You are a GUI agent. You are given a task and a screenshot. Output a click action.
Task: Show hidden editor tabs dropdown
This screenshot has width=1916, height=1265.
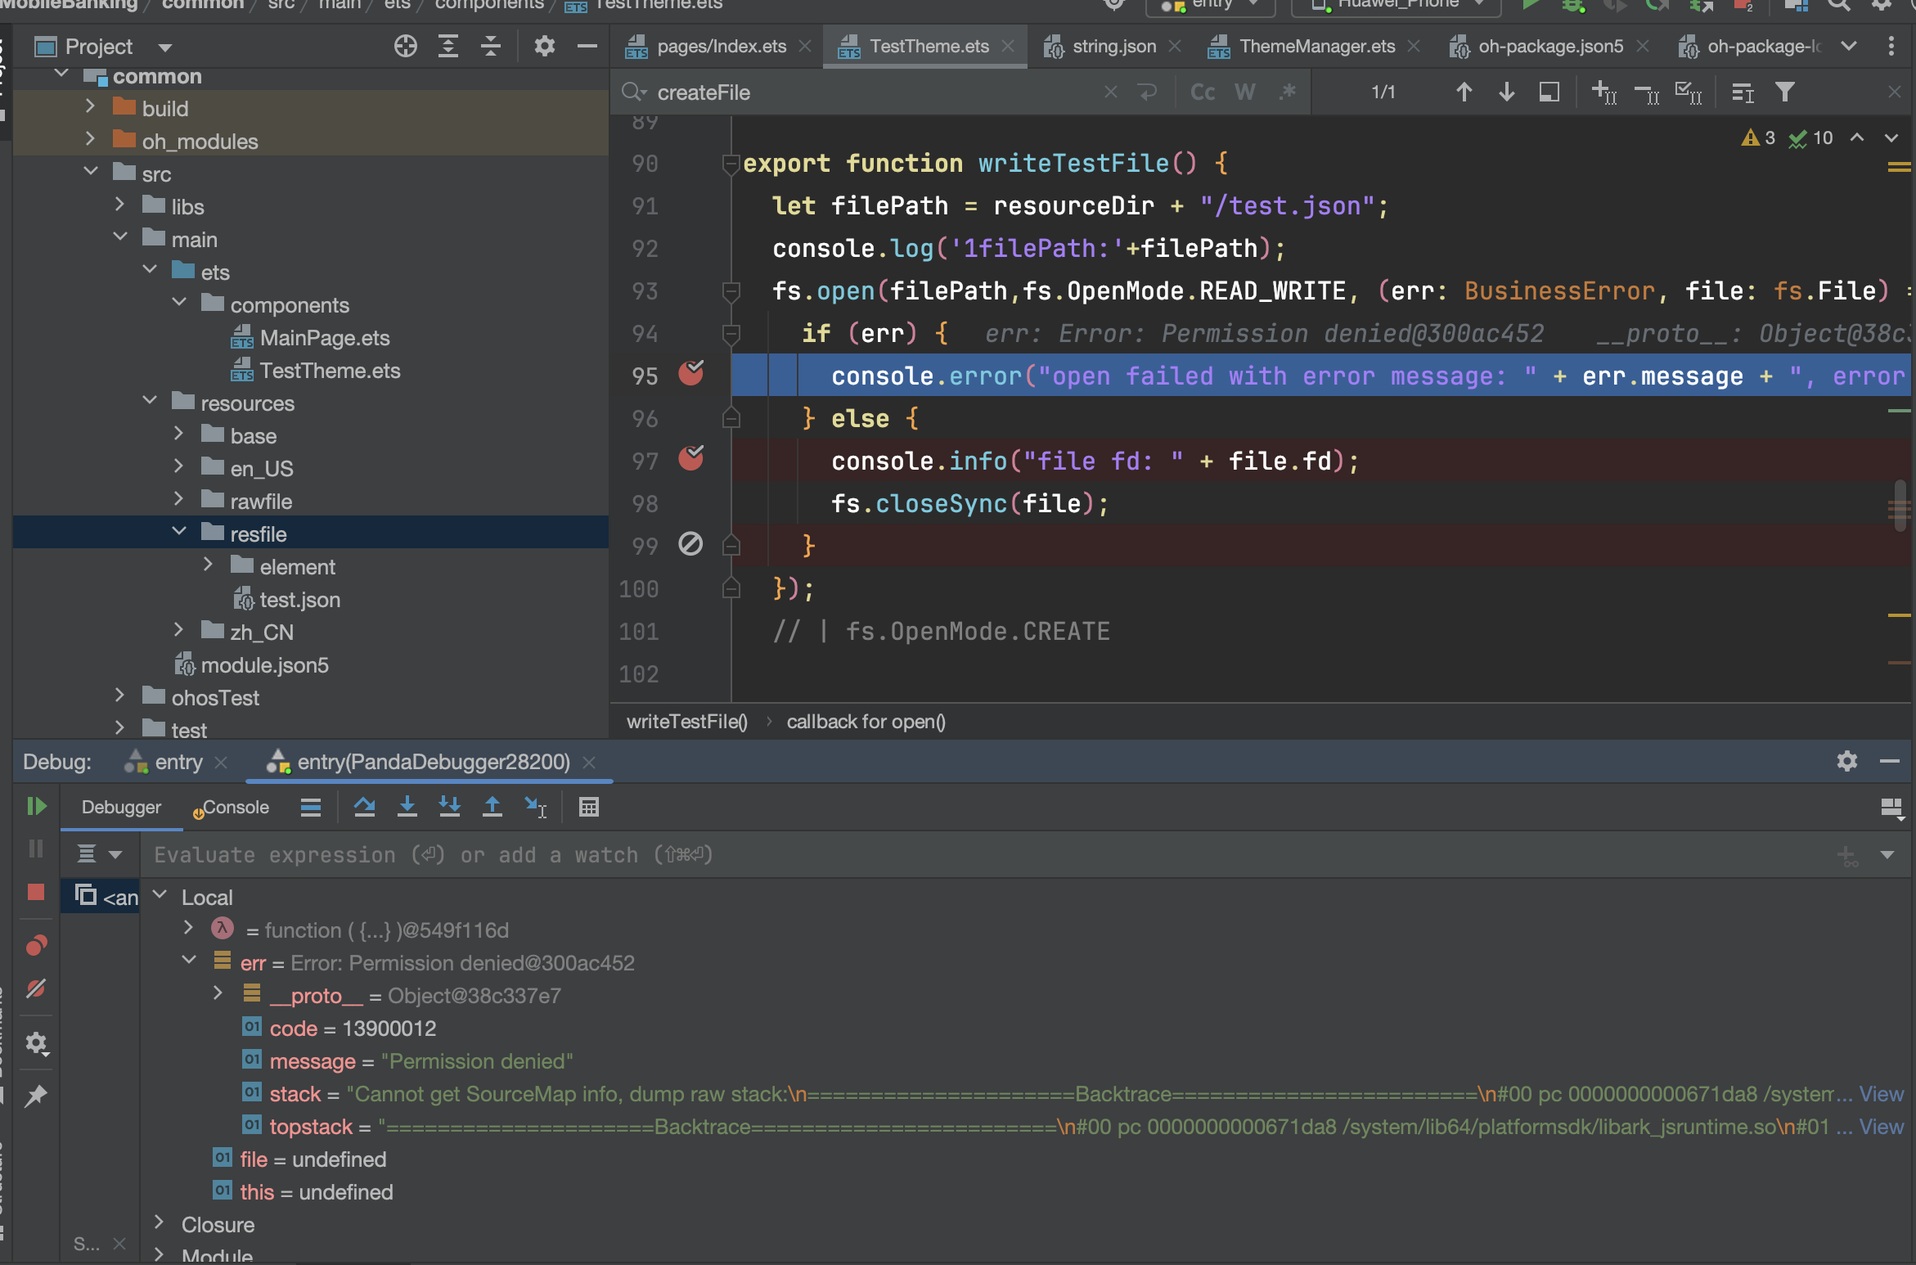[1849, 47]
